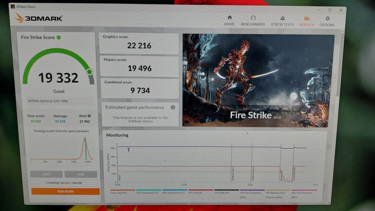Viewport: 375px width, 211px height.
Task: Select the Results tab
Action: coord(307,21)
